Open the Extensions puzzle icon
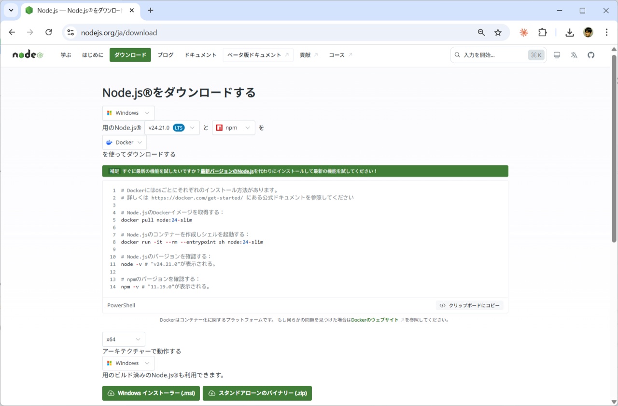Image resolution: width=618 pixels, height=406 pixels. 543,32
